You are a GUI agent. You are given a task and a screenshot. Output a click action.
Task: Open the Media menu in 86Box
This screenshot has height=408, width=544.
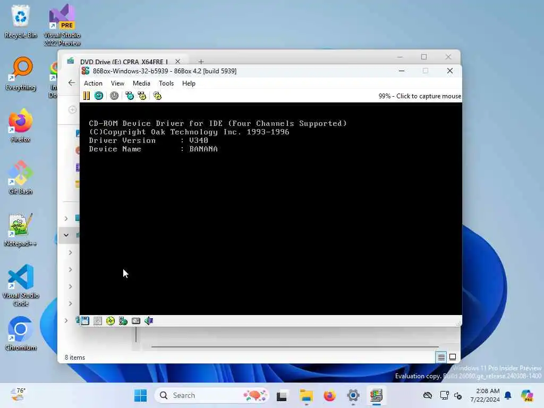coord(141,83)
